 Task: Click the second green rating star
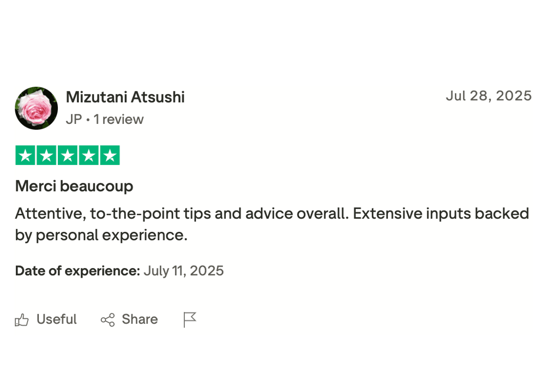coord(47,156)
